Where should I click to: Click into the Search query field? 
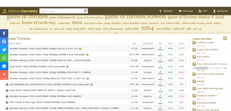pyautogui.click(x=61, y=11)
